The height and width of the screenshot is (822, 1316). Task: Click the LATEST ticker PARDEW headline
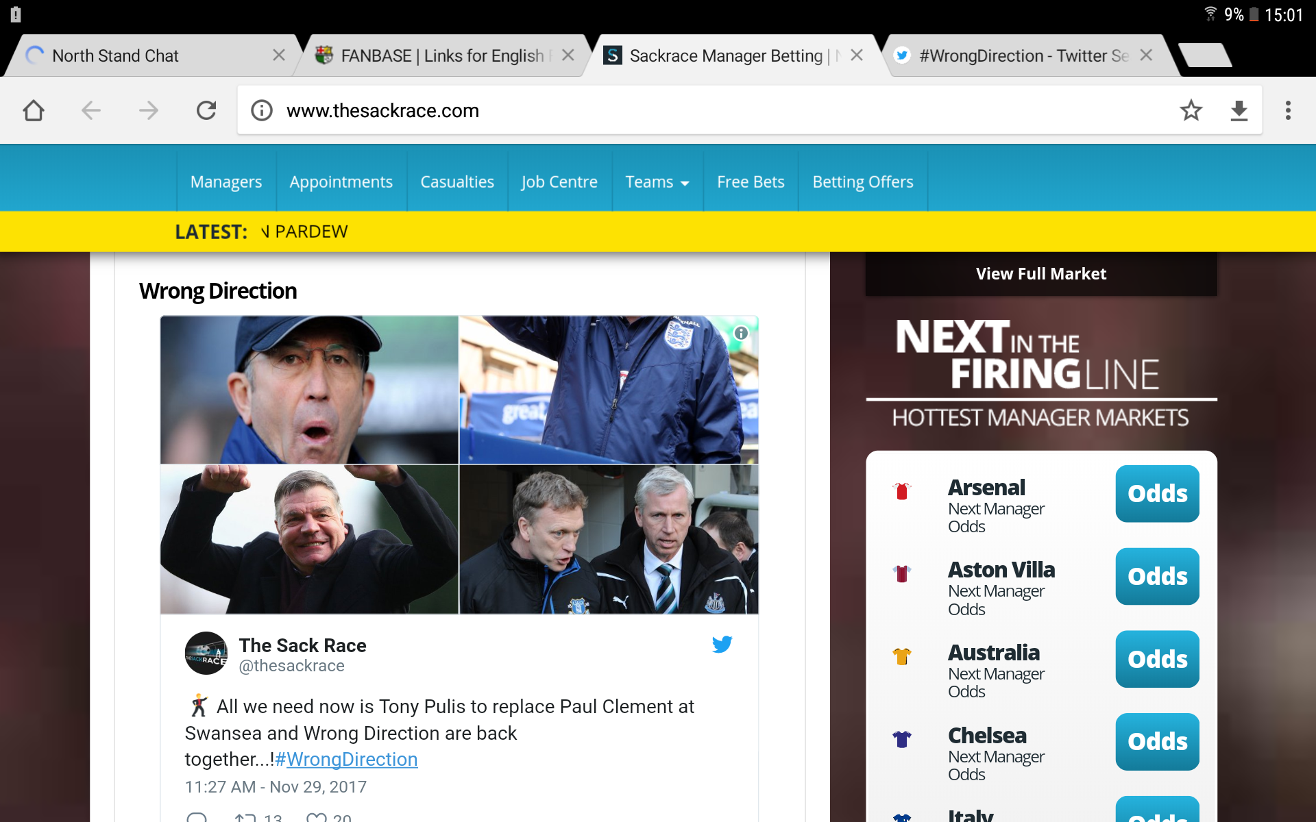[304, 232]
